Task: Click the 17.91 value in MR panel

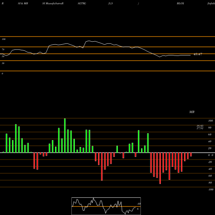Action: tap(200, 128)
